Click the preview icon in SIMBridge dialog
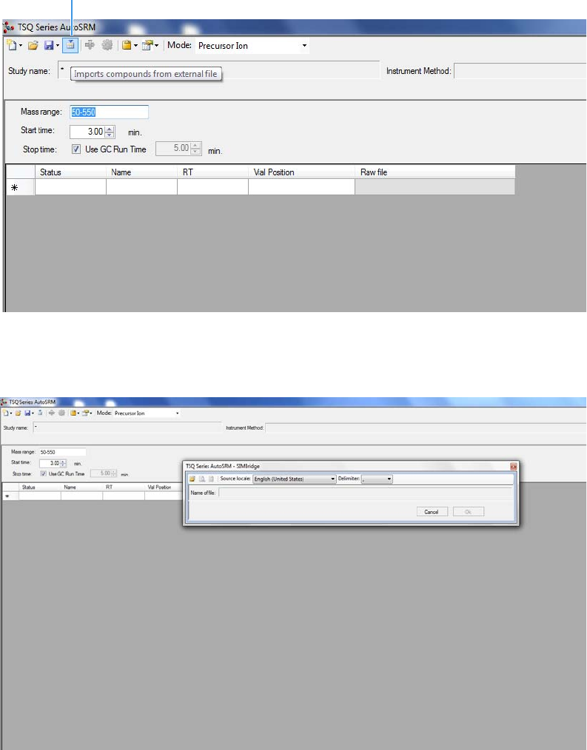This screenshot has height=750, width=587. point(202,479)
